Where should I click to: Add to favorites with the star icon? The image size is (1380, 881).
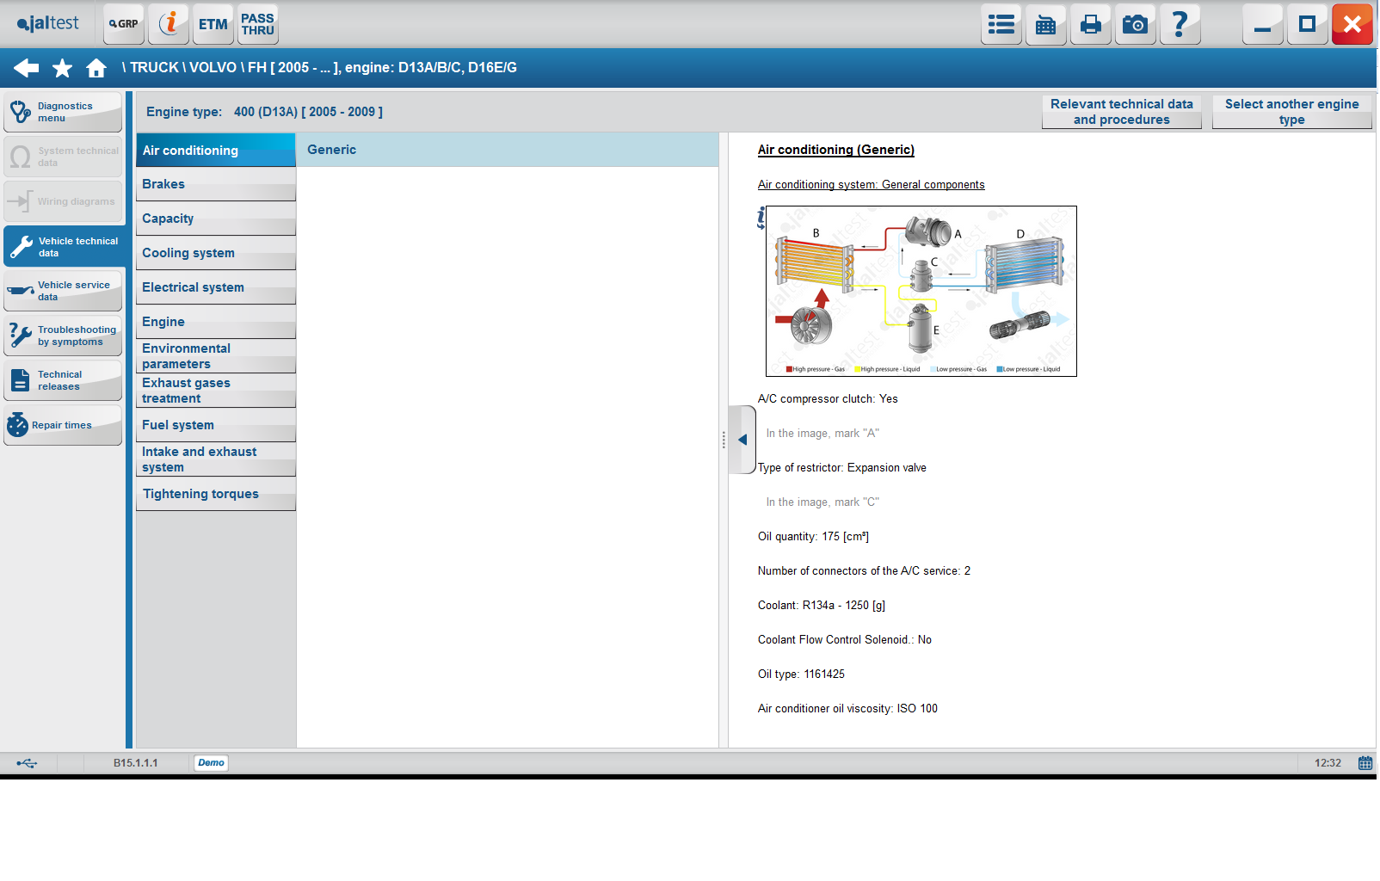(x=62, y=68)
